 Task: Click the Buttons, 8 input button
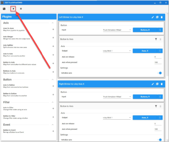click(x=145, y=30)
